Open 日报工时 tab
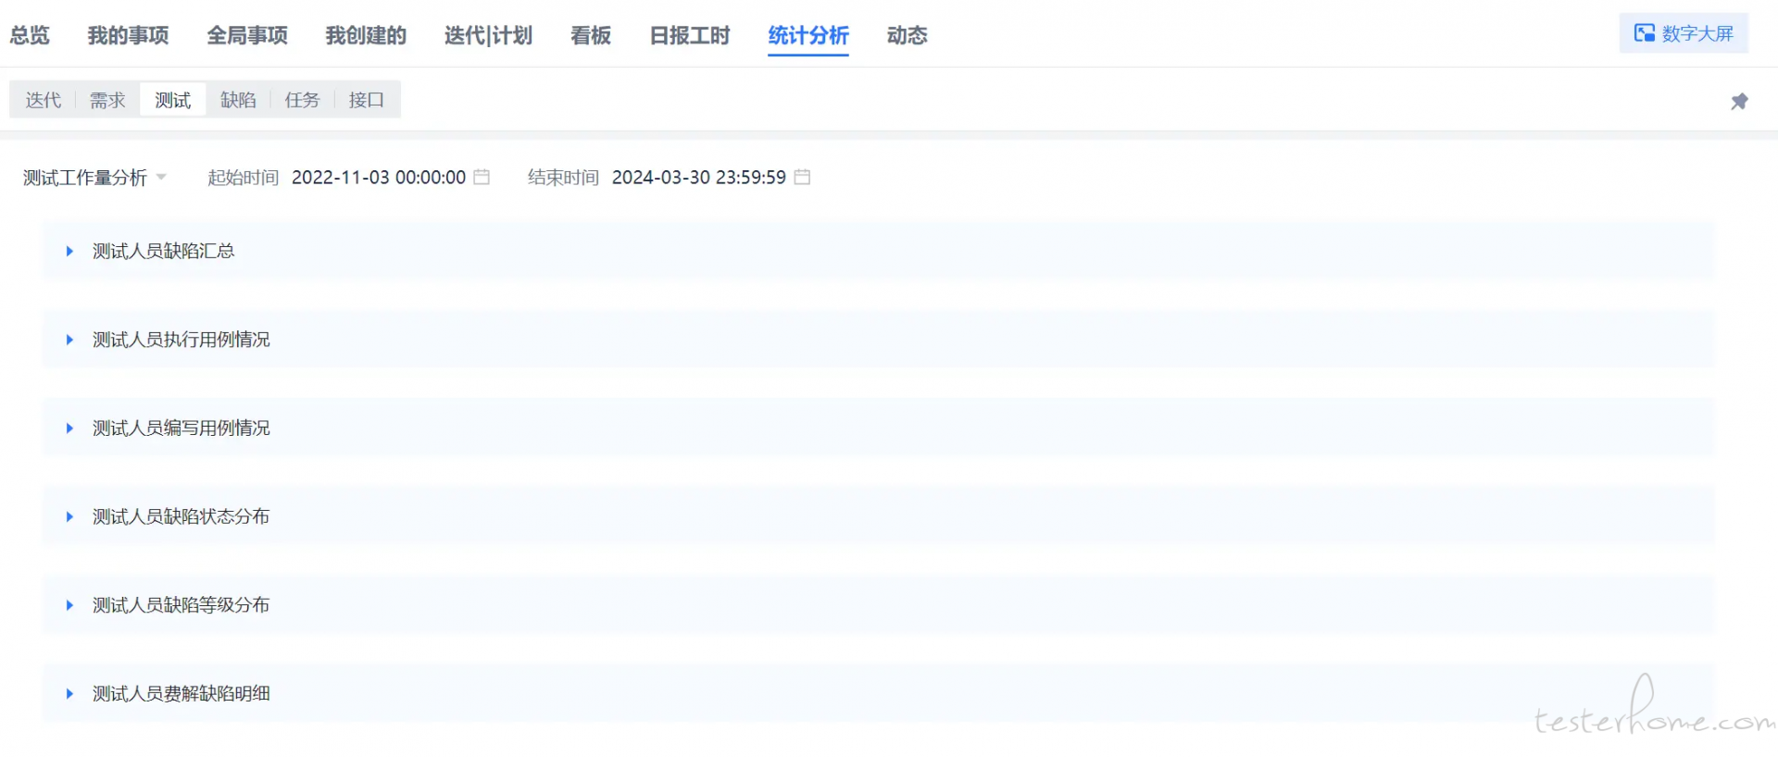Viewport: 1778px width, 757px height. (690, 35)
